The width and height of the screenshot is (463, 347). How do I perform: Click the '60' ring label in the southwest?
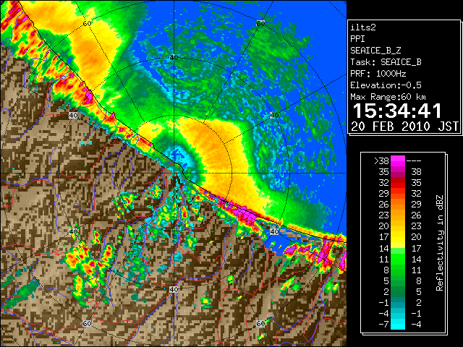(x=87, y=323)
